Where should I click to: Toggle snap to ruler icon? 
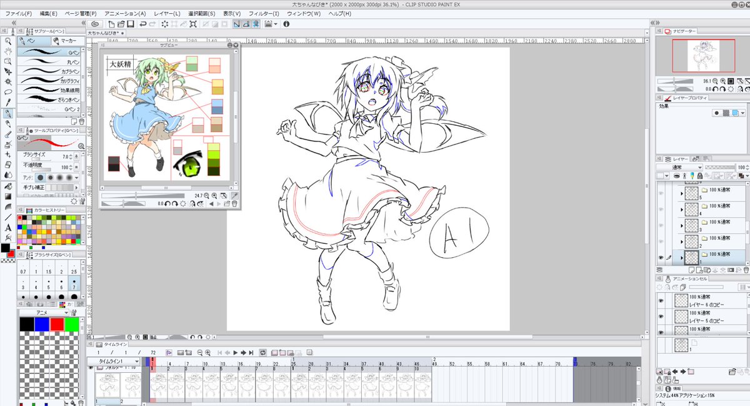click(x=237, y=24)
